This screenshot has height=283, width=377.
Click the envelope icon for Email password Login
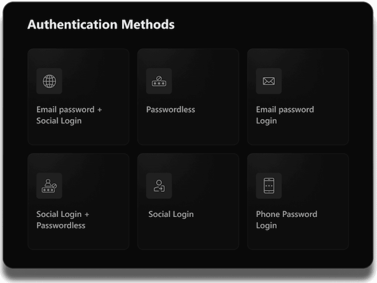pos(268,81)
